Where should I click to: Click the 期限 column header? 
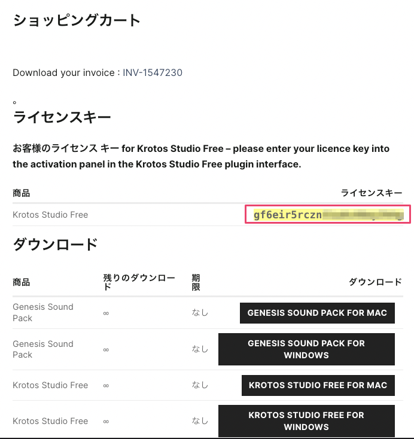(x=196, y=282)
